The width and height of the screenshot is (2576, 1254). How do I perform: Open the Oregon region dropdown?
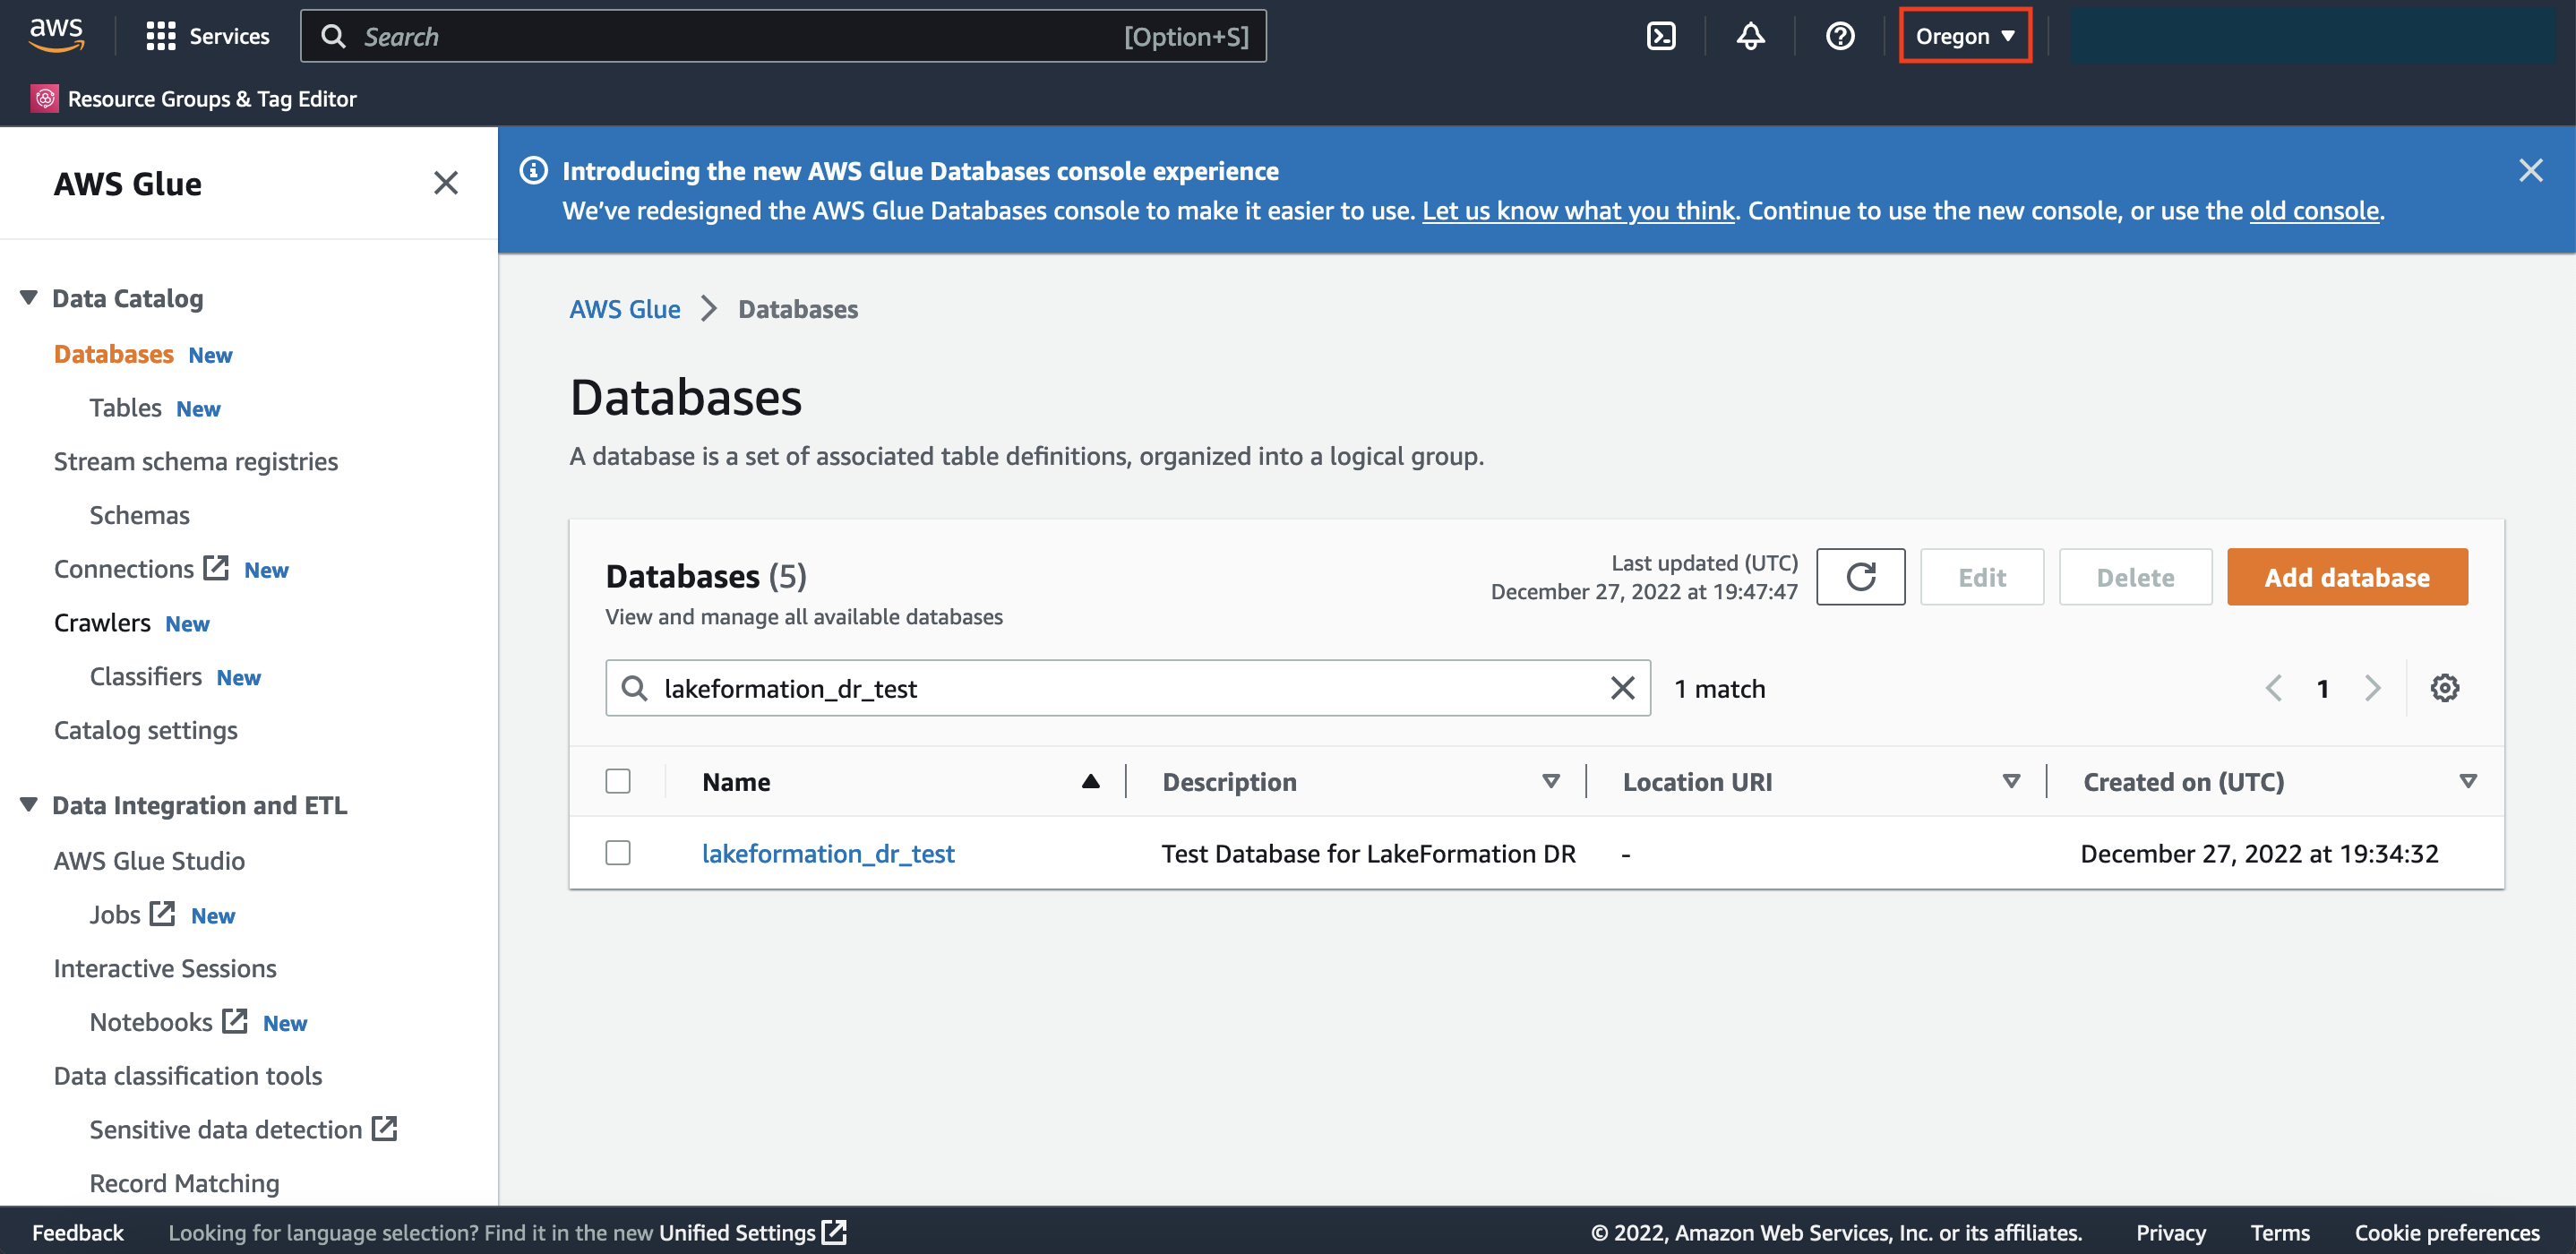click(x=1964, y=36)
